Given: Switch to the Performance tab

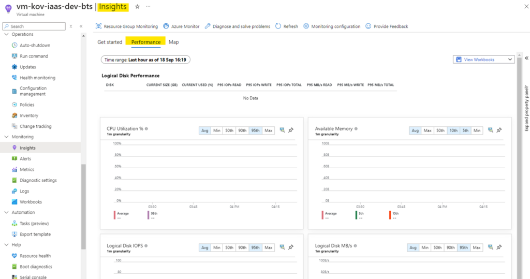Looking at the screenshot, I should (x=145, y=42).
